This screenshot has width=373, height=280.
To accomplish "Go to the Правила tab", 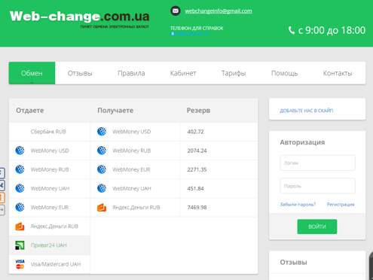I will pyautogui.click(x=131, y=73).
